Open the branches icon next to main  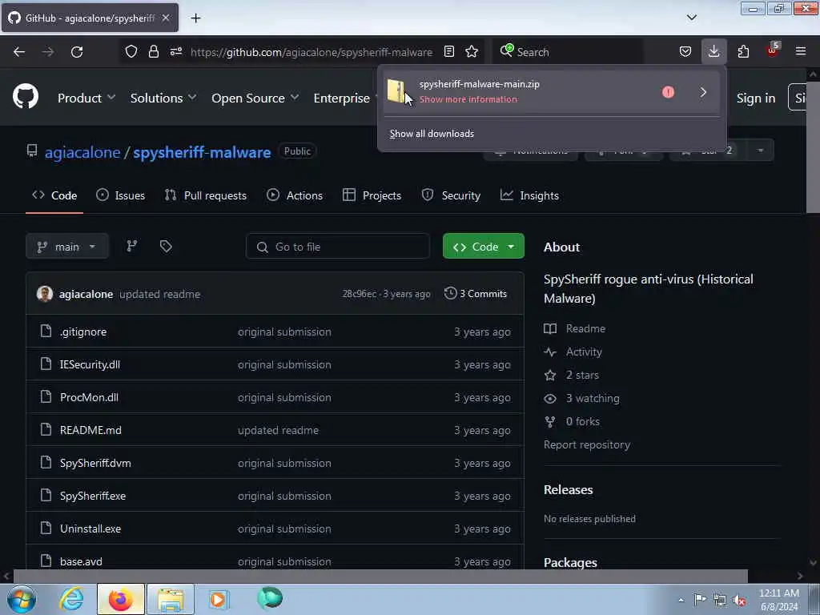(132, 247)
